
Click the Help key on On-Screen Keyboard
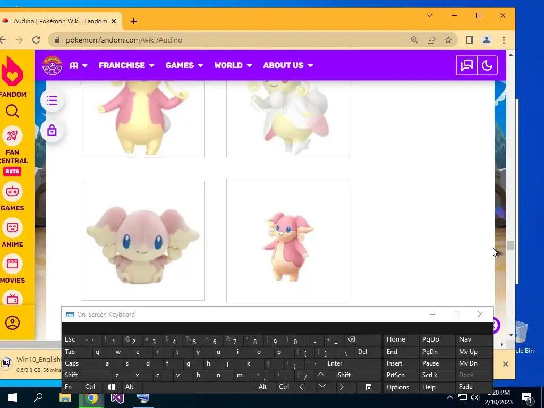coord(437,387)
